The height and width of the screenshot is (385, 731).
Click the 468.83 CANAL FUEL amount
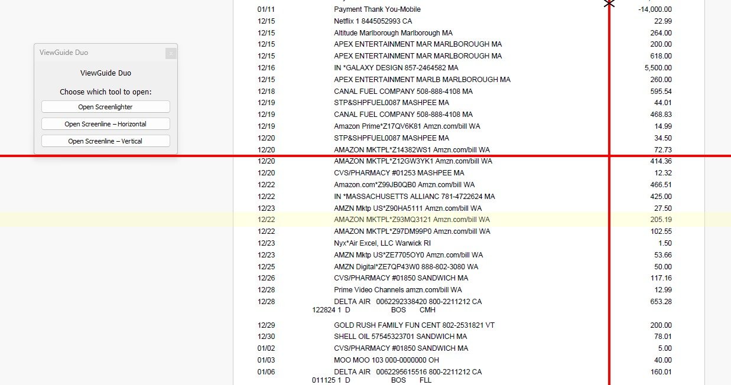tap(661, 115)
